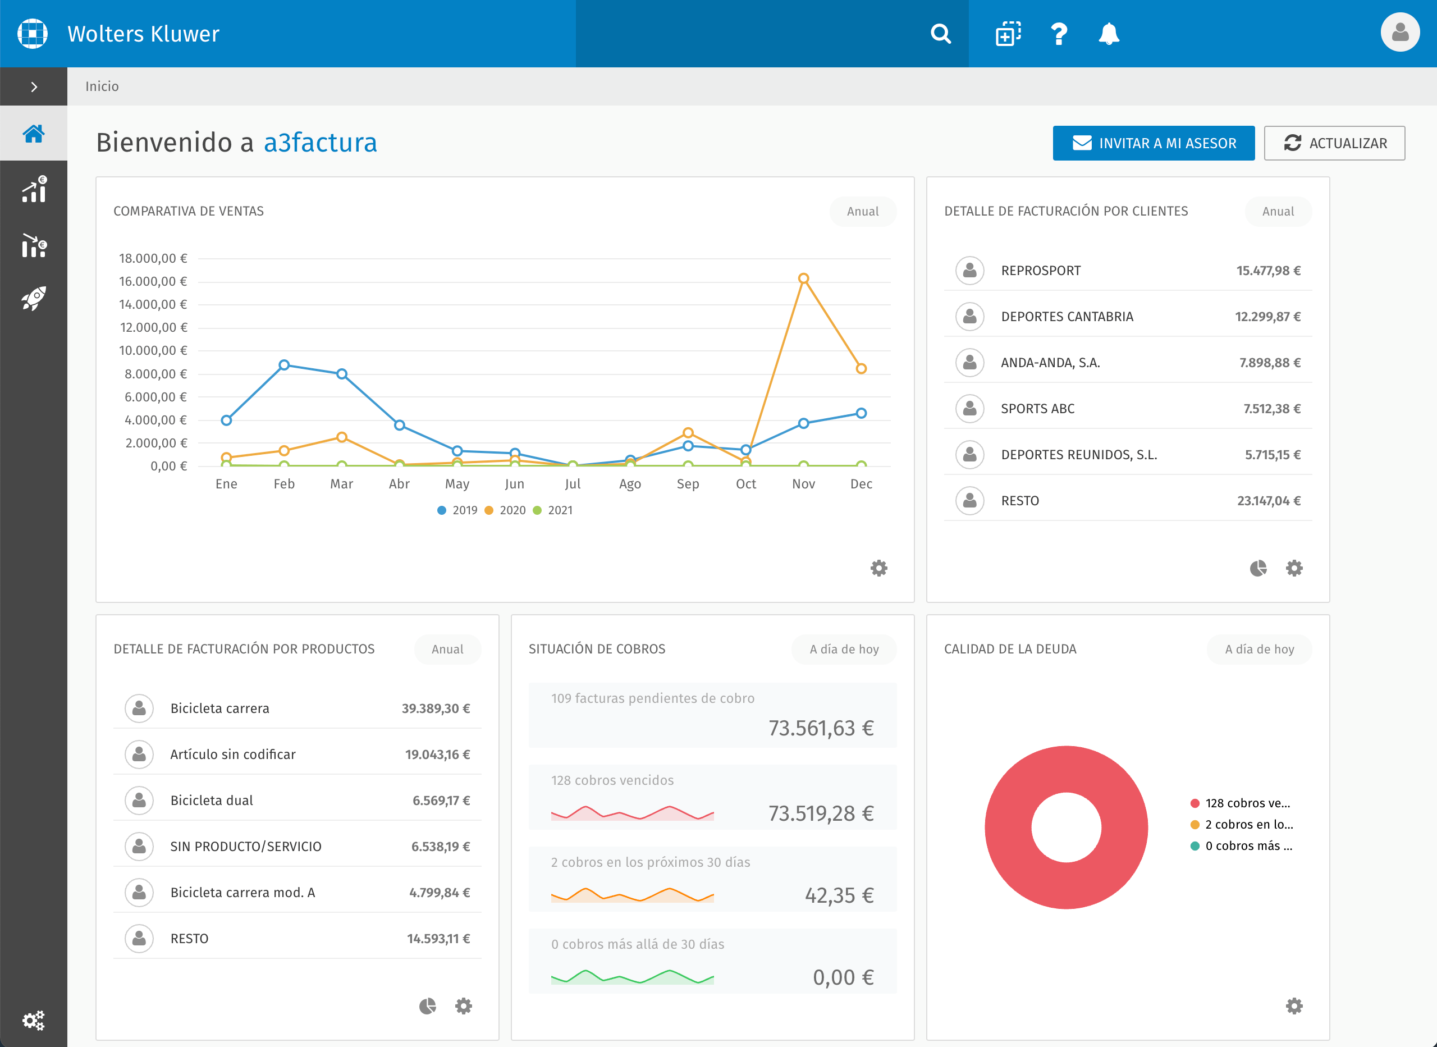Click the 15.477,98 € REPROSPORT amount
The height and width of the screenshot is (1047, 1437).
click(1269, 271)
